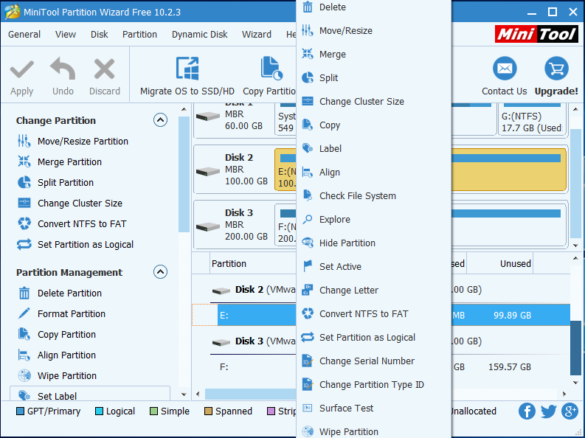Click the Logical legend color swatch

(100, 411)
